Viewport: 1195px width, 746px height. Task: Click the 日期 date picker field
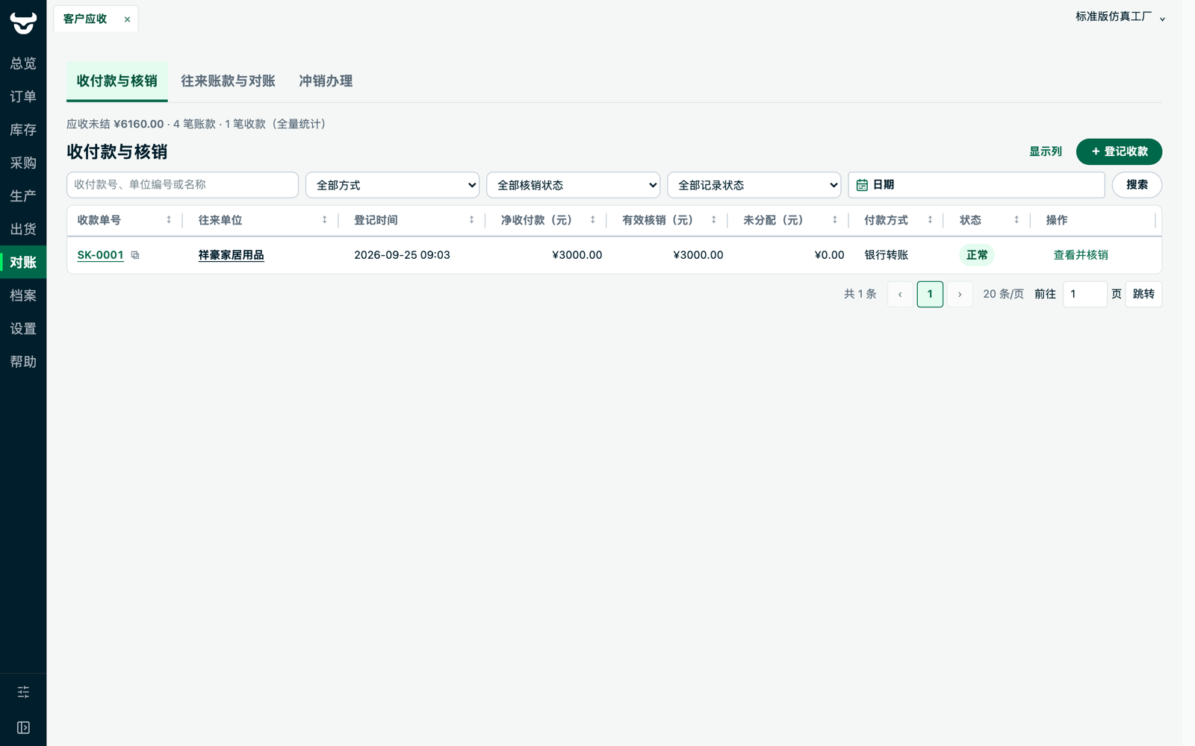click(976, 185)
